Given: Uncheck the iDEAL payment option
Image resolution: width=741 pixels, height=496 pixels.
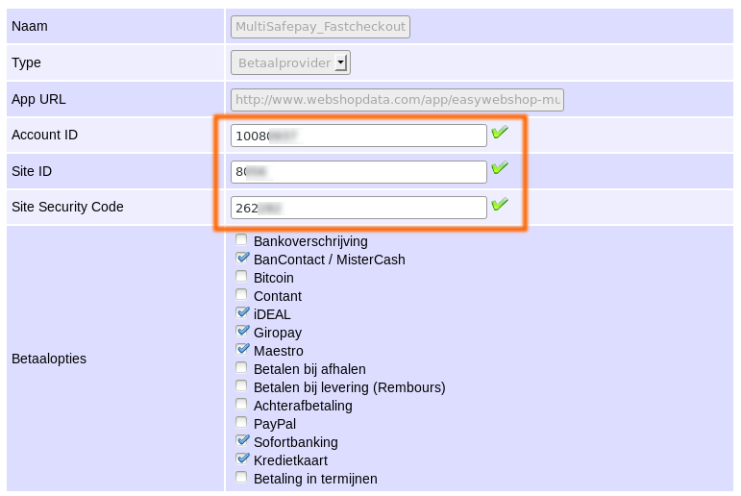Looking at the screenshot, I should [242, 312].
